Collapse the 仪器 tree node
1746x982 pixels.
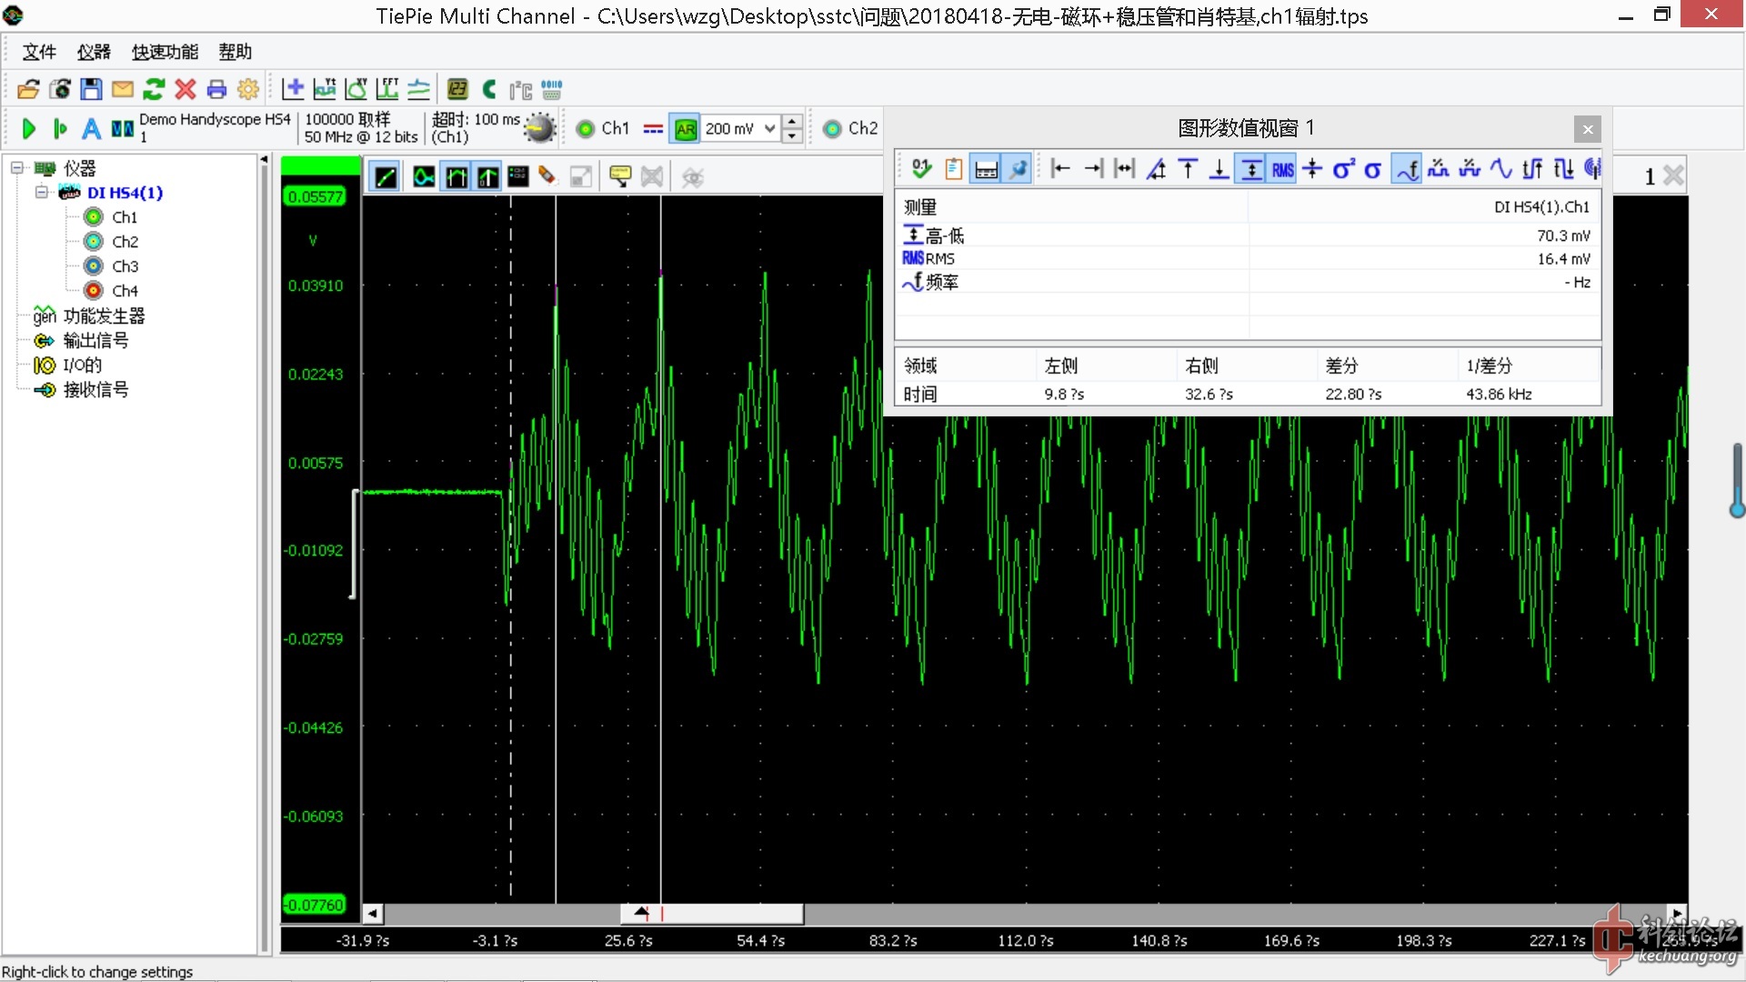16,168
